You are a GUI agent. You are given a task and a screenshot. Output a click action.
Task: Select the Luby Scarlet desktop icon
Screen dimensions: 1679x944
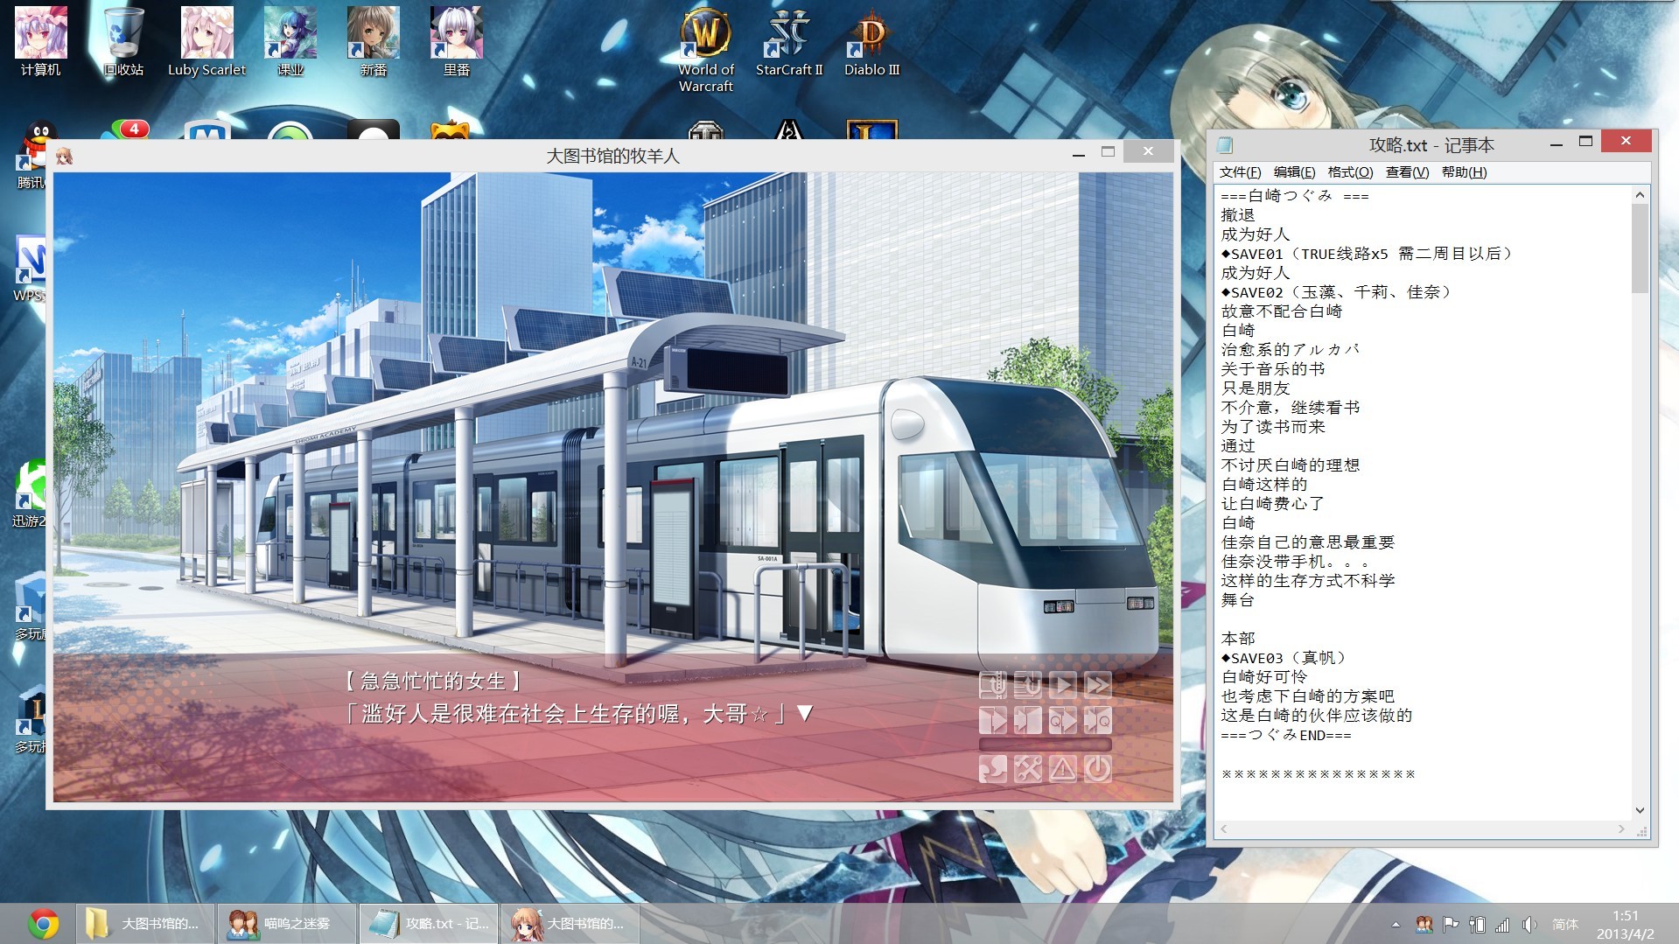click(206, 41)
